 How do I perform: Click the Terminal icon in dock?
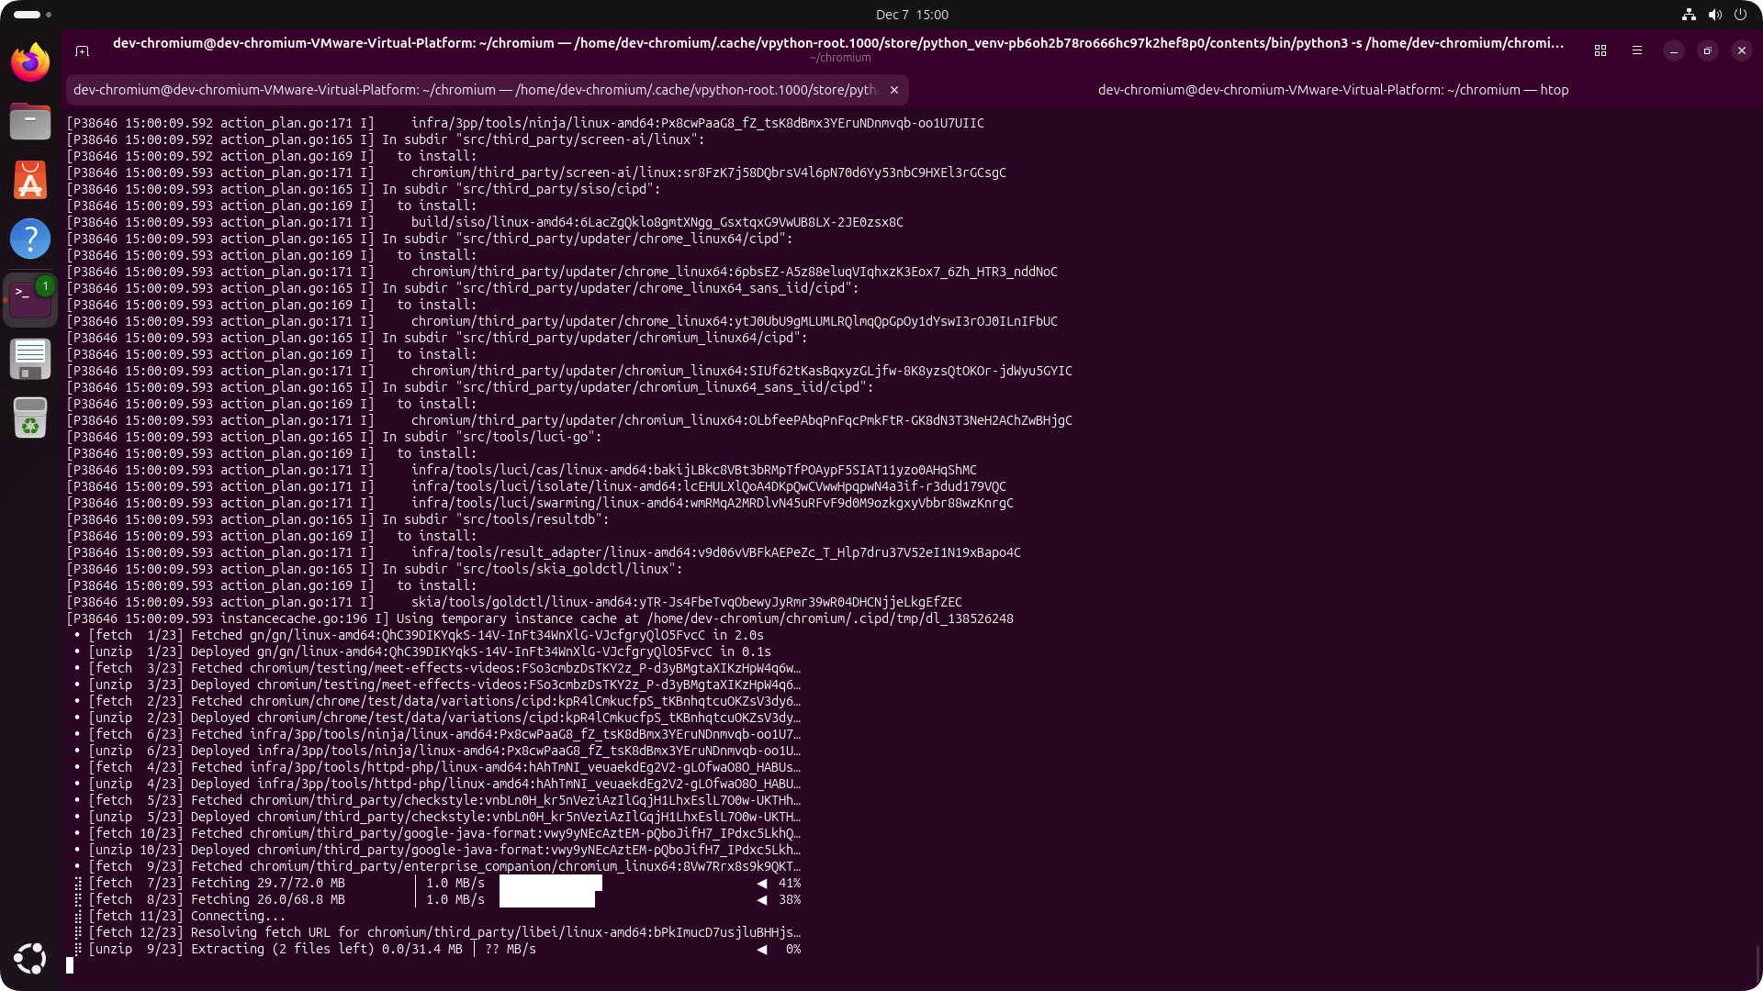[30, 299]
